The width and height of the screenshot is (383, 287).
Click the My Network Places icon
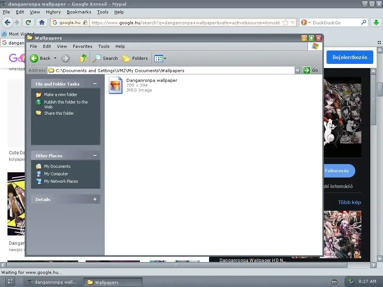(39, 181)
